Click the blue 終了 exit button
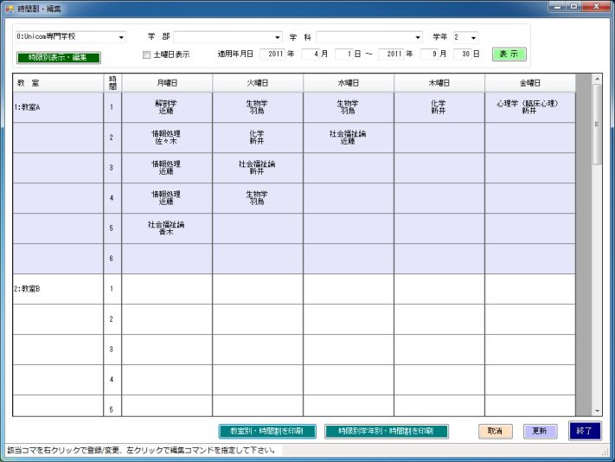Image resolution: width=615 pixels, height=462 pixels. point(584,431)
